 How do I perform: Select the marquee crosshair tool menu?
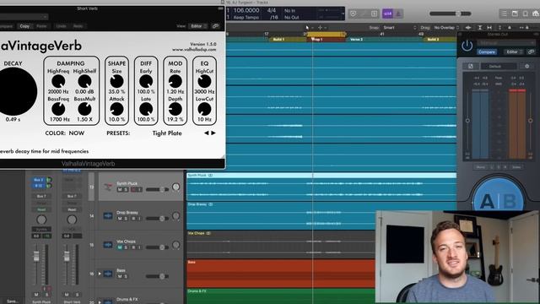(x=321, y=28)
